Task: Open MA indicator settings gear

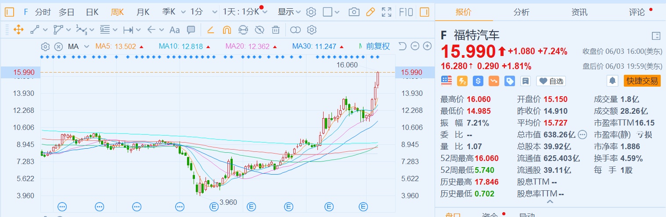Action: (45, 46)
